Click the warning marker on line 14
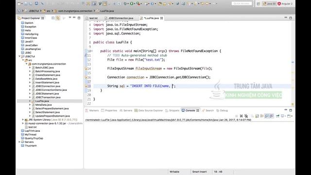Viewport: 311px width, 175px height. [86, 69]
